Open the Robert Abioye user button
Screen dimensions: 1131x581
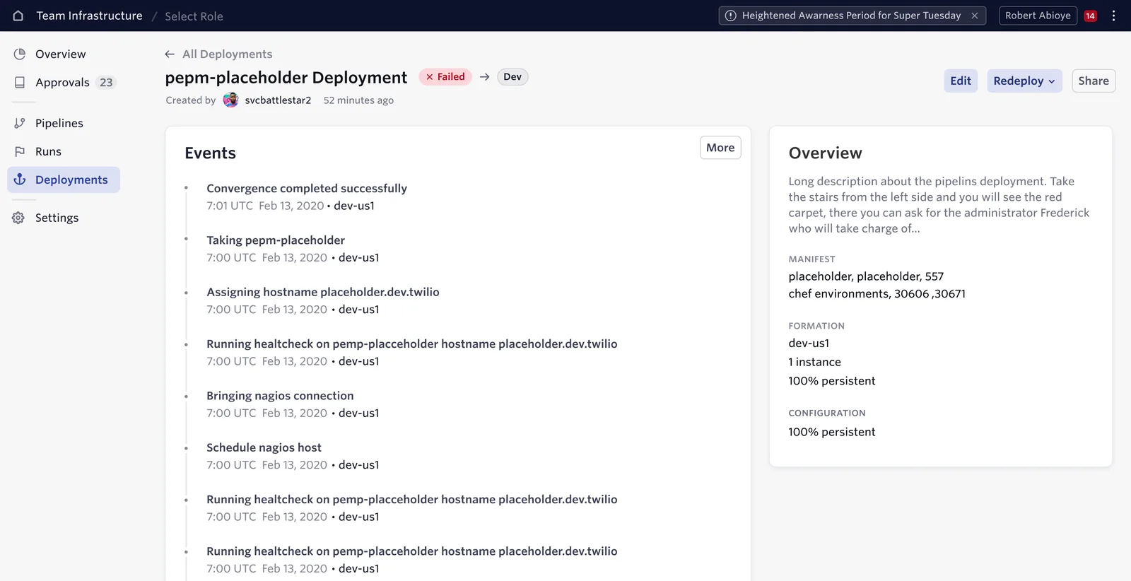coord(1038,16)
